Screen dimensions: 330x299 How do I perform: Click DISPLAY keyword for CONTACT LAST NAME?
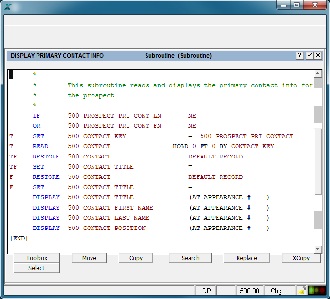[46, 218]
